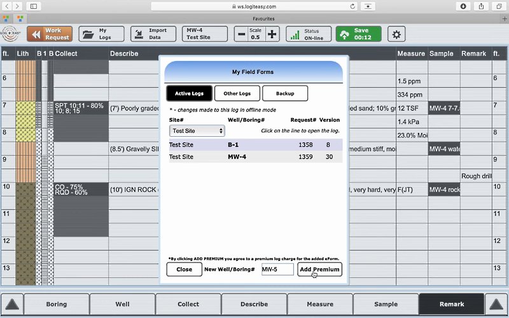
Task: Click the orange lithology pattern at 9 ft
Action: click(x=25, y=162)
